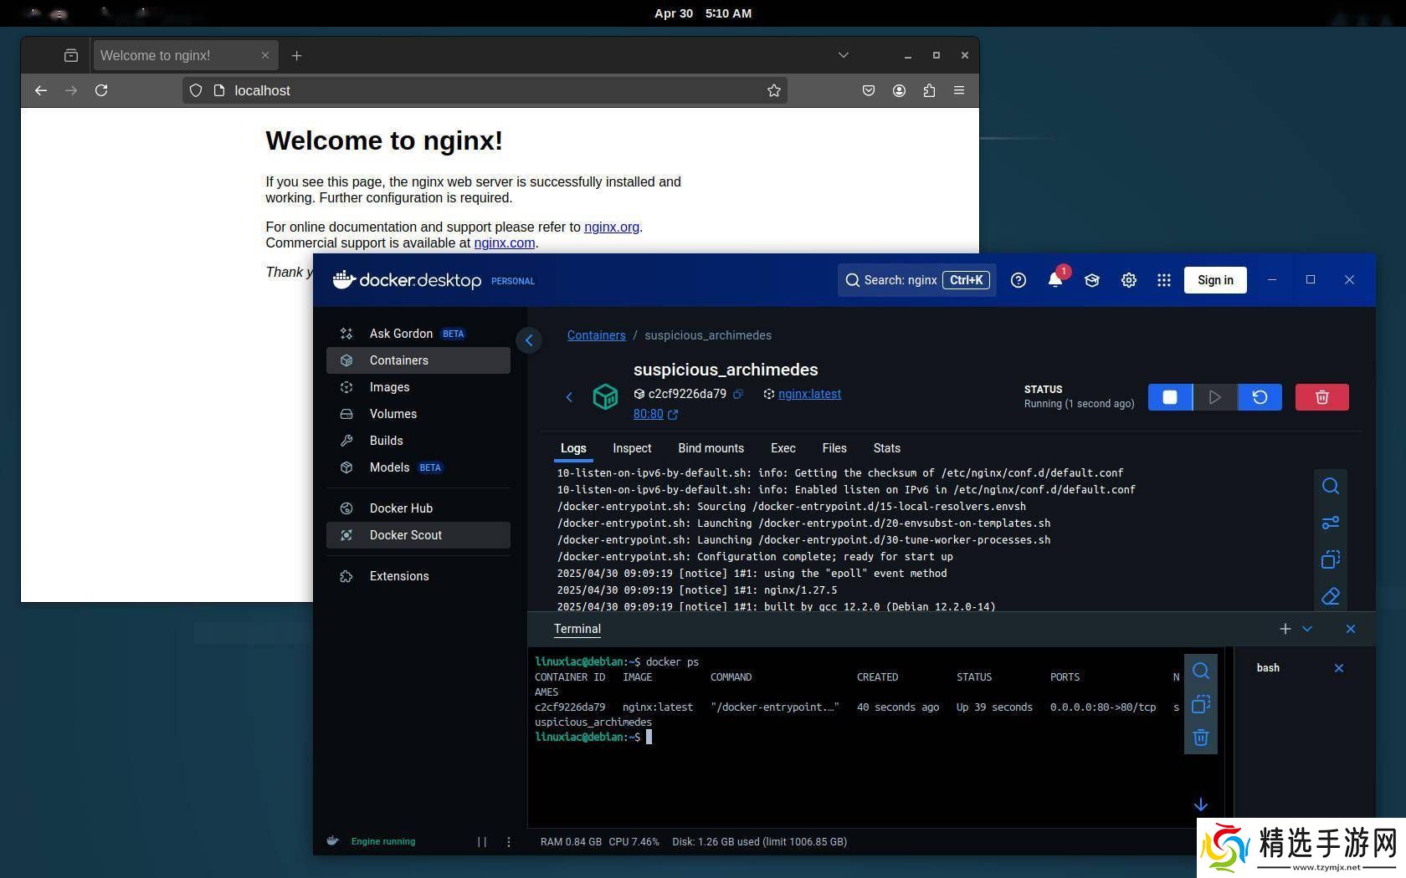Open Docker Desktop settings gear
1406x878 pixels.
click(x=1128, y=280)
